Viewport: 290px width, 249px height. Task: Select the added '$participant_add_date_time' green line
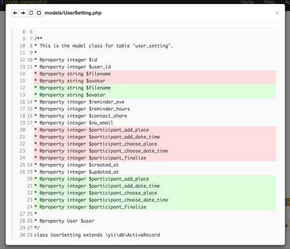(x=155, y=186)
